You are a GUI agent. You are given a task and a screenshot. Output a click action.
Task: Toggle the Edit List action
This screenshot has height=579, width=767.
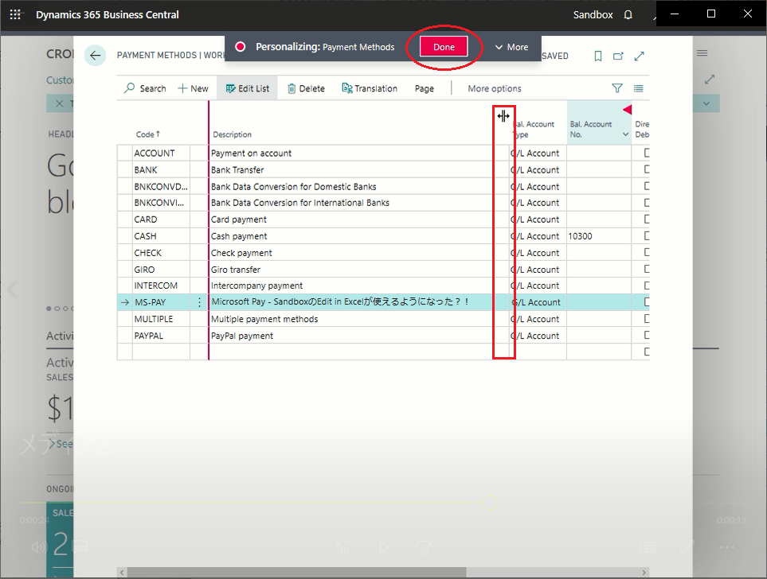coord(247,88)
